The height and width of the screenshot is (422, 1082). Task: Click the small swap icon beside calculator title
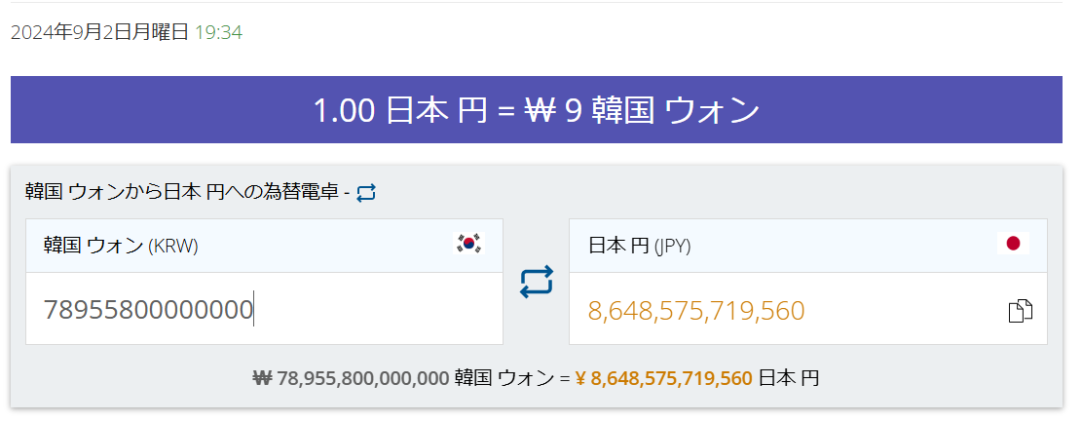coord(366,193)
